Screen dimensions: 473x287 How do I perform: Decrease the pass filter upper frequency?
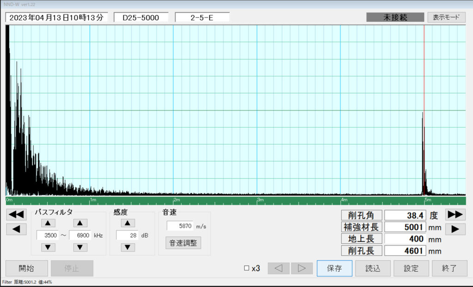(80, 247)
